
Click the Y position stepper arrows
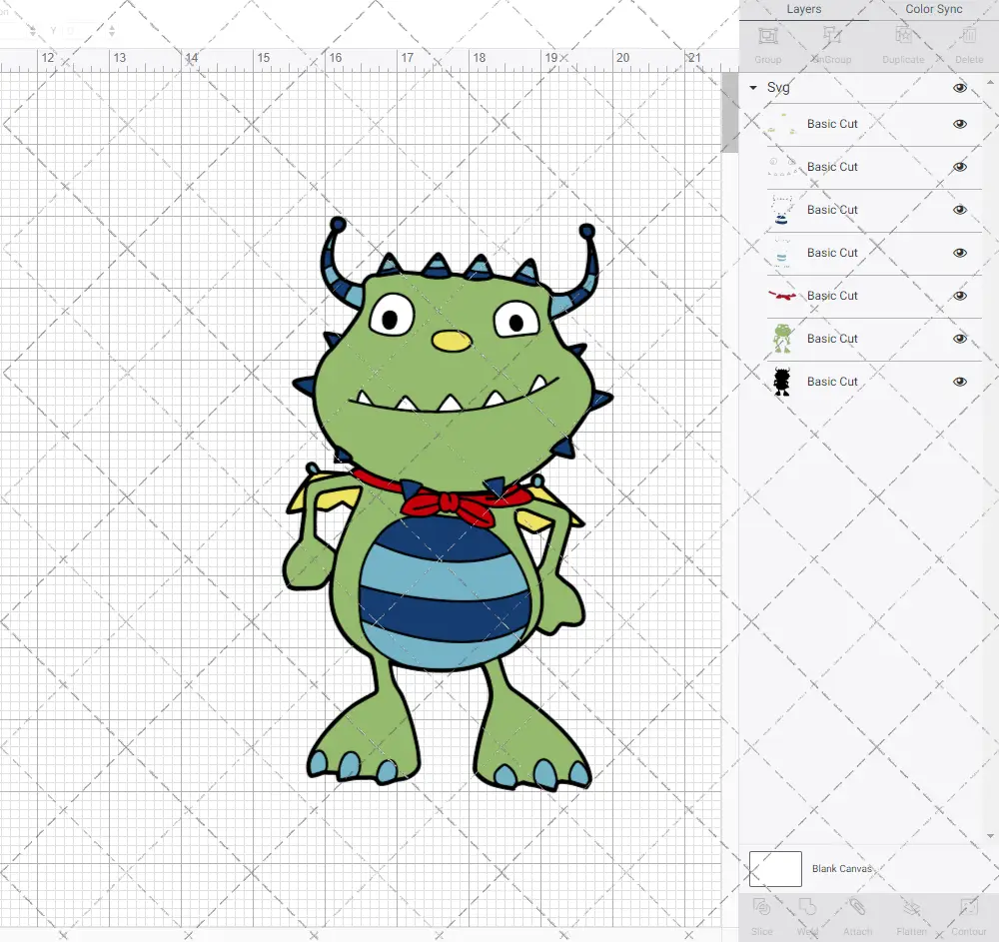pyautogui.click(x=112, y=31)
